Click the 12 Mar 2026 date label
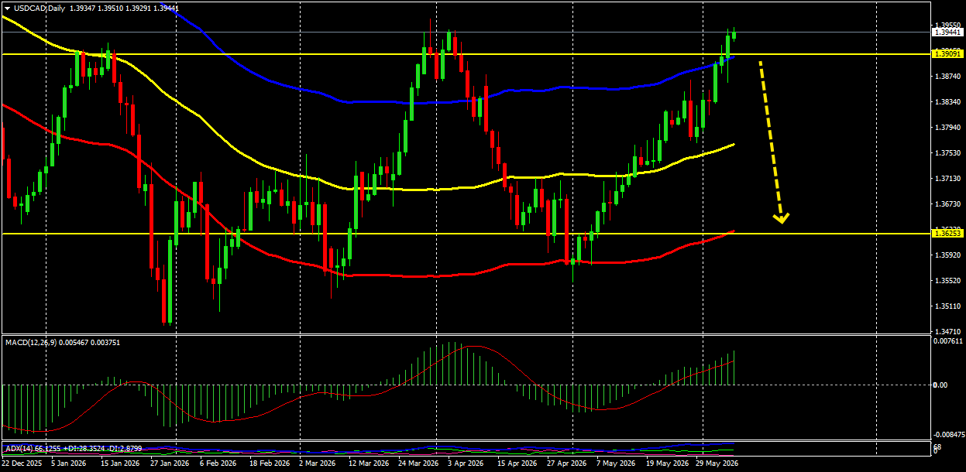966x472 pixels. (368, 463)
